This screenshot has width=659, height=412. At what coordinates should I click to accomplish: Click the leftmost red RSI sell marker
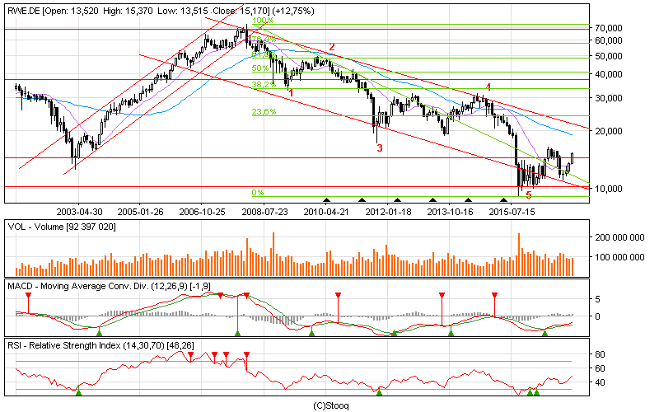pyautogui.click(x=190, y=355)
